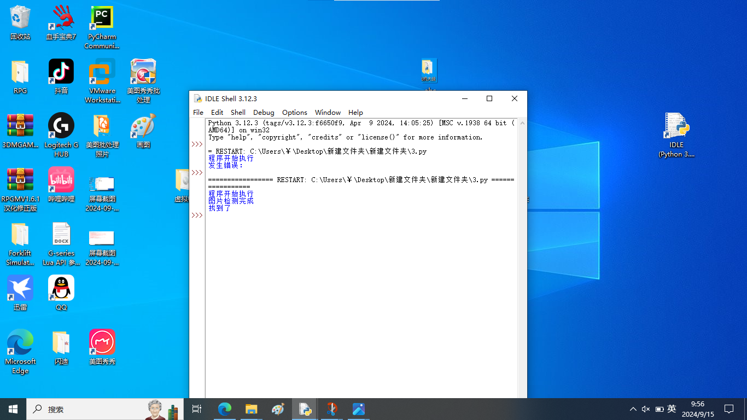
Task: Open the notification center icon
Action: tap(729, 409)
